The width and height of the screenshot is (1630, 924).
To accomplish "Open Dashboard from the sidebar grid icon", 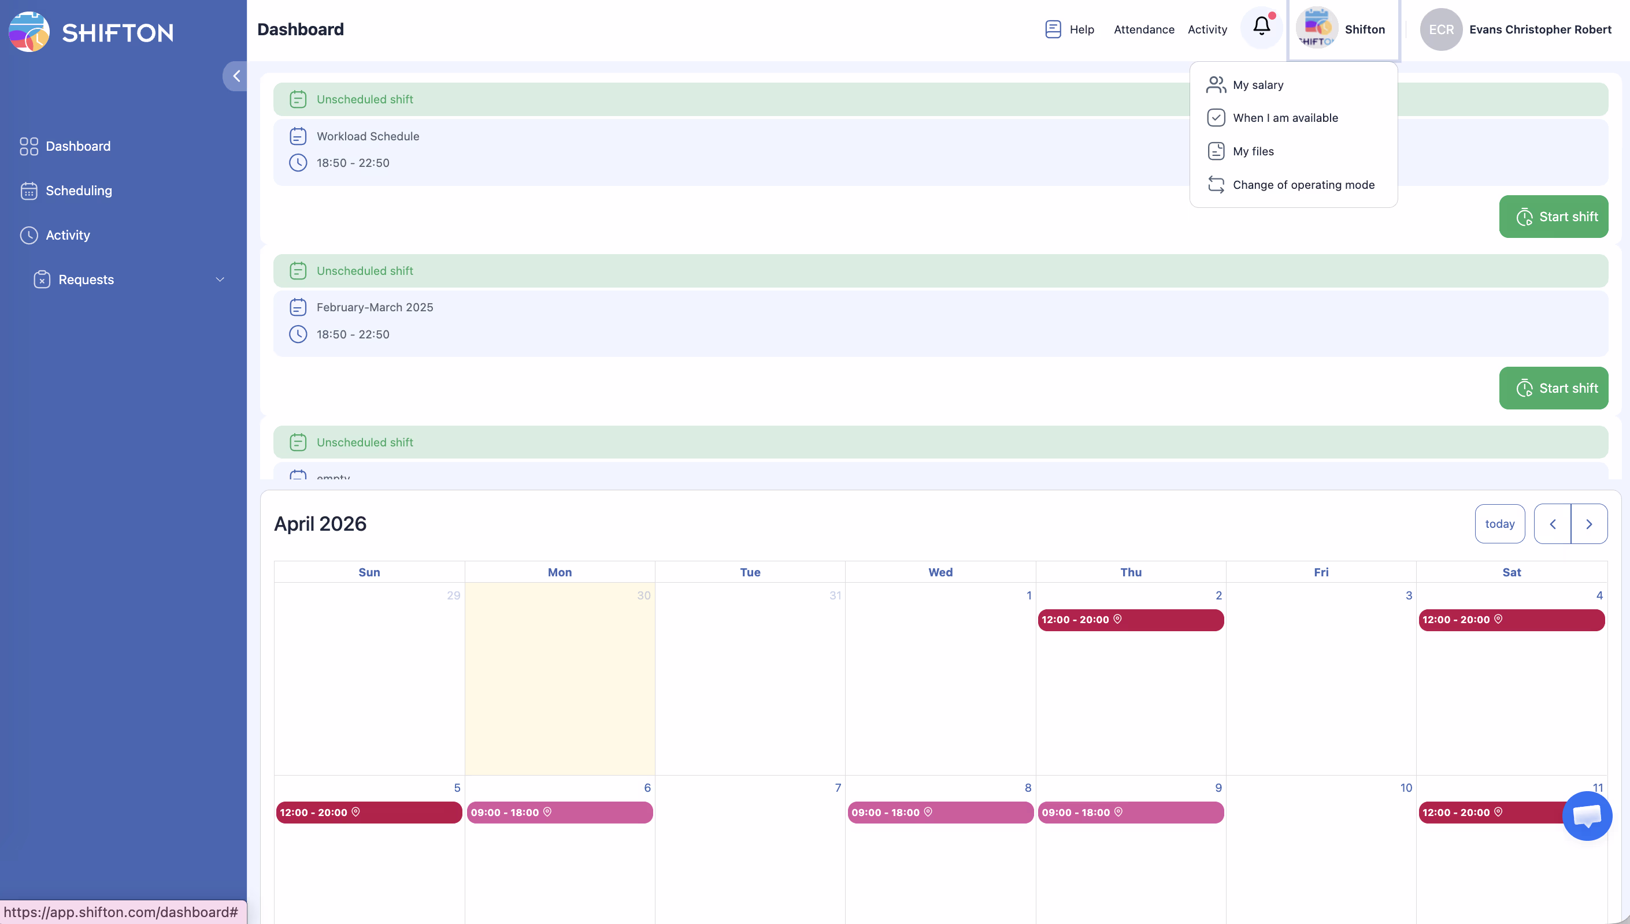I will tap(28, 146).
